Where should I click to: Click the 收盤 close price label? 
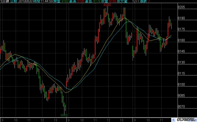[105, 1]
